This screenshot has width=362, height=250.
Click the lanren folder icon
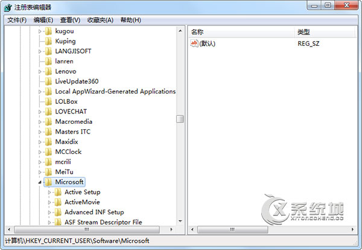point(48,61)
